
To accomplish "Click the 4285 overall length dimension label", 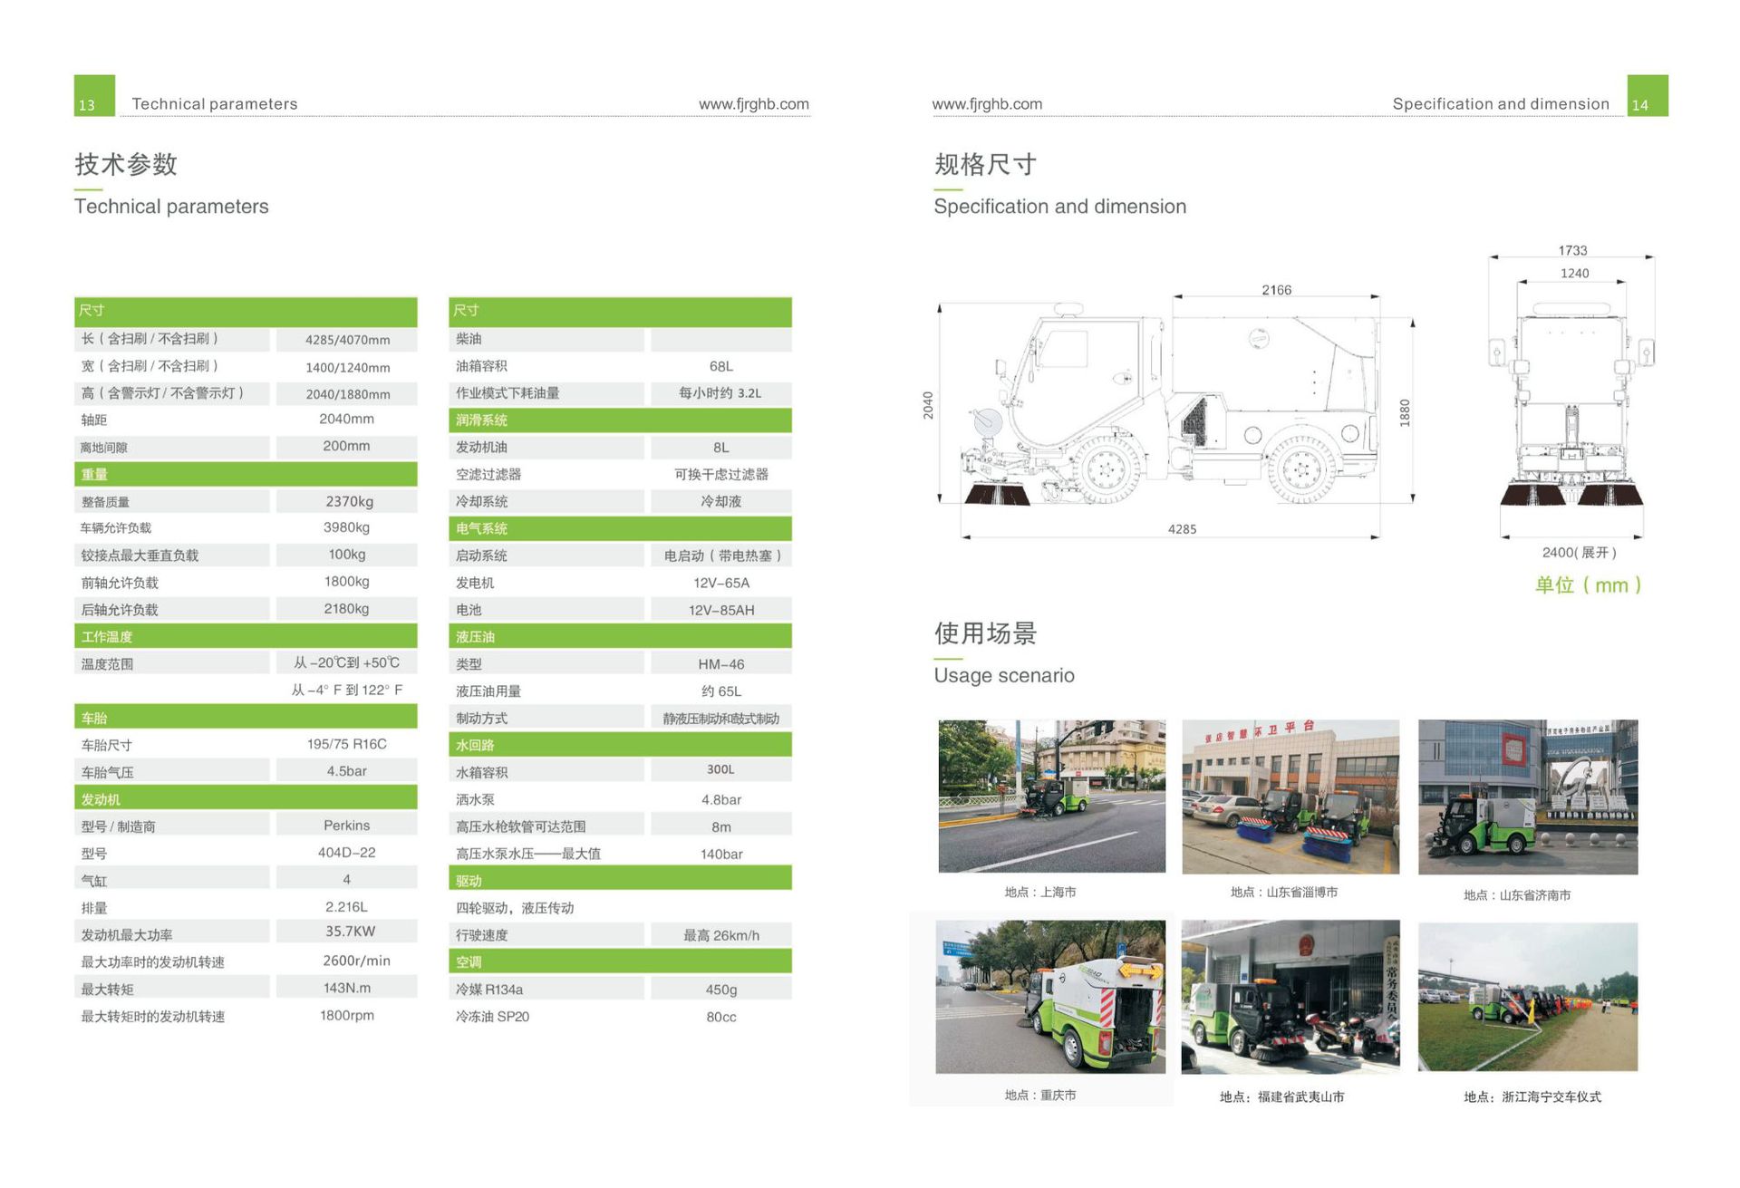I will click(1182, 529).
